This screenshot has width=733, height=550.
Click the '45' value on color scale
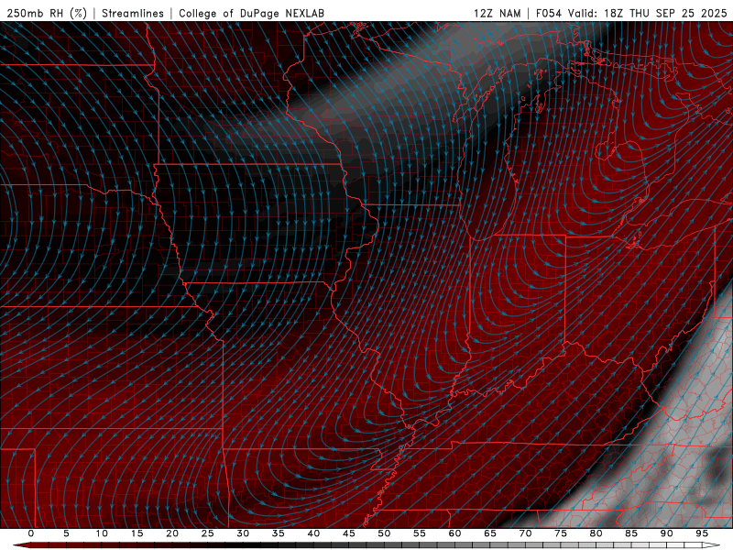click(349, 533)
